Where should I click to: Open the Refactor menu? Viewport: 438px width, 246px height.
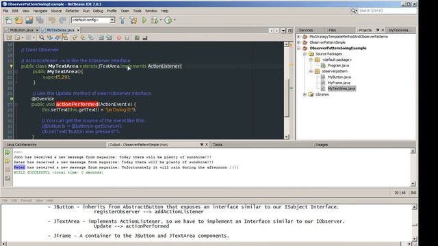(x=72, y=11)
